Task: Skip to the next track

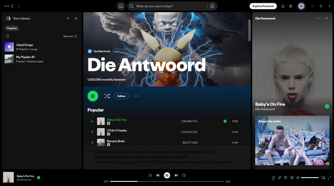Action: 176,175
